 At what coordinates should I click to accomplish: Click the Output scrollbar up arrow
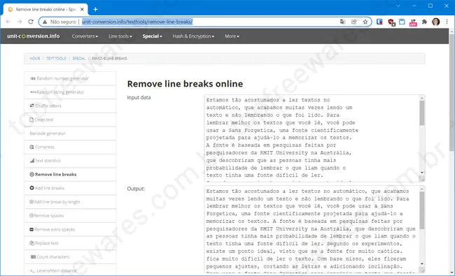click(422, 189)
